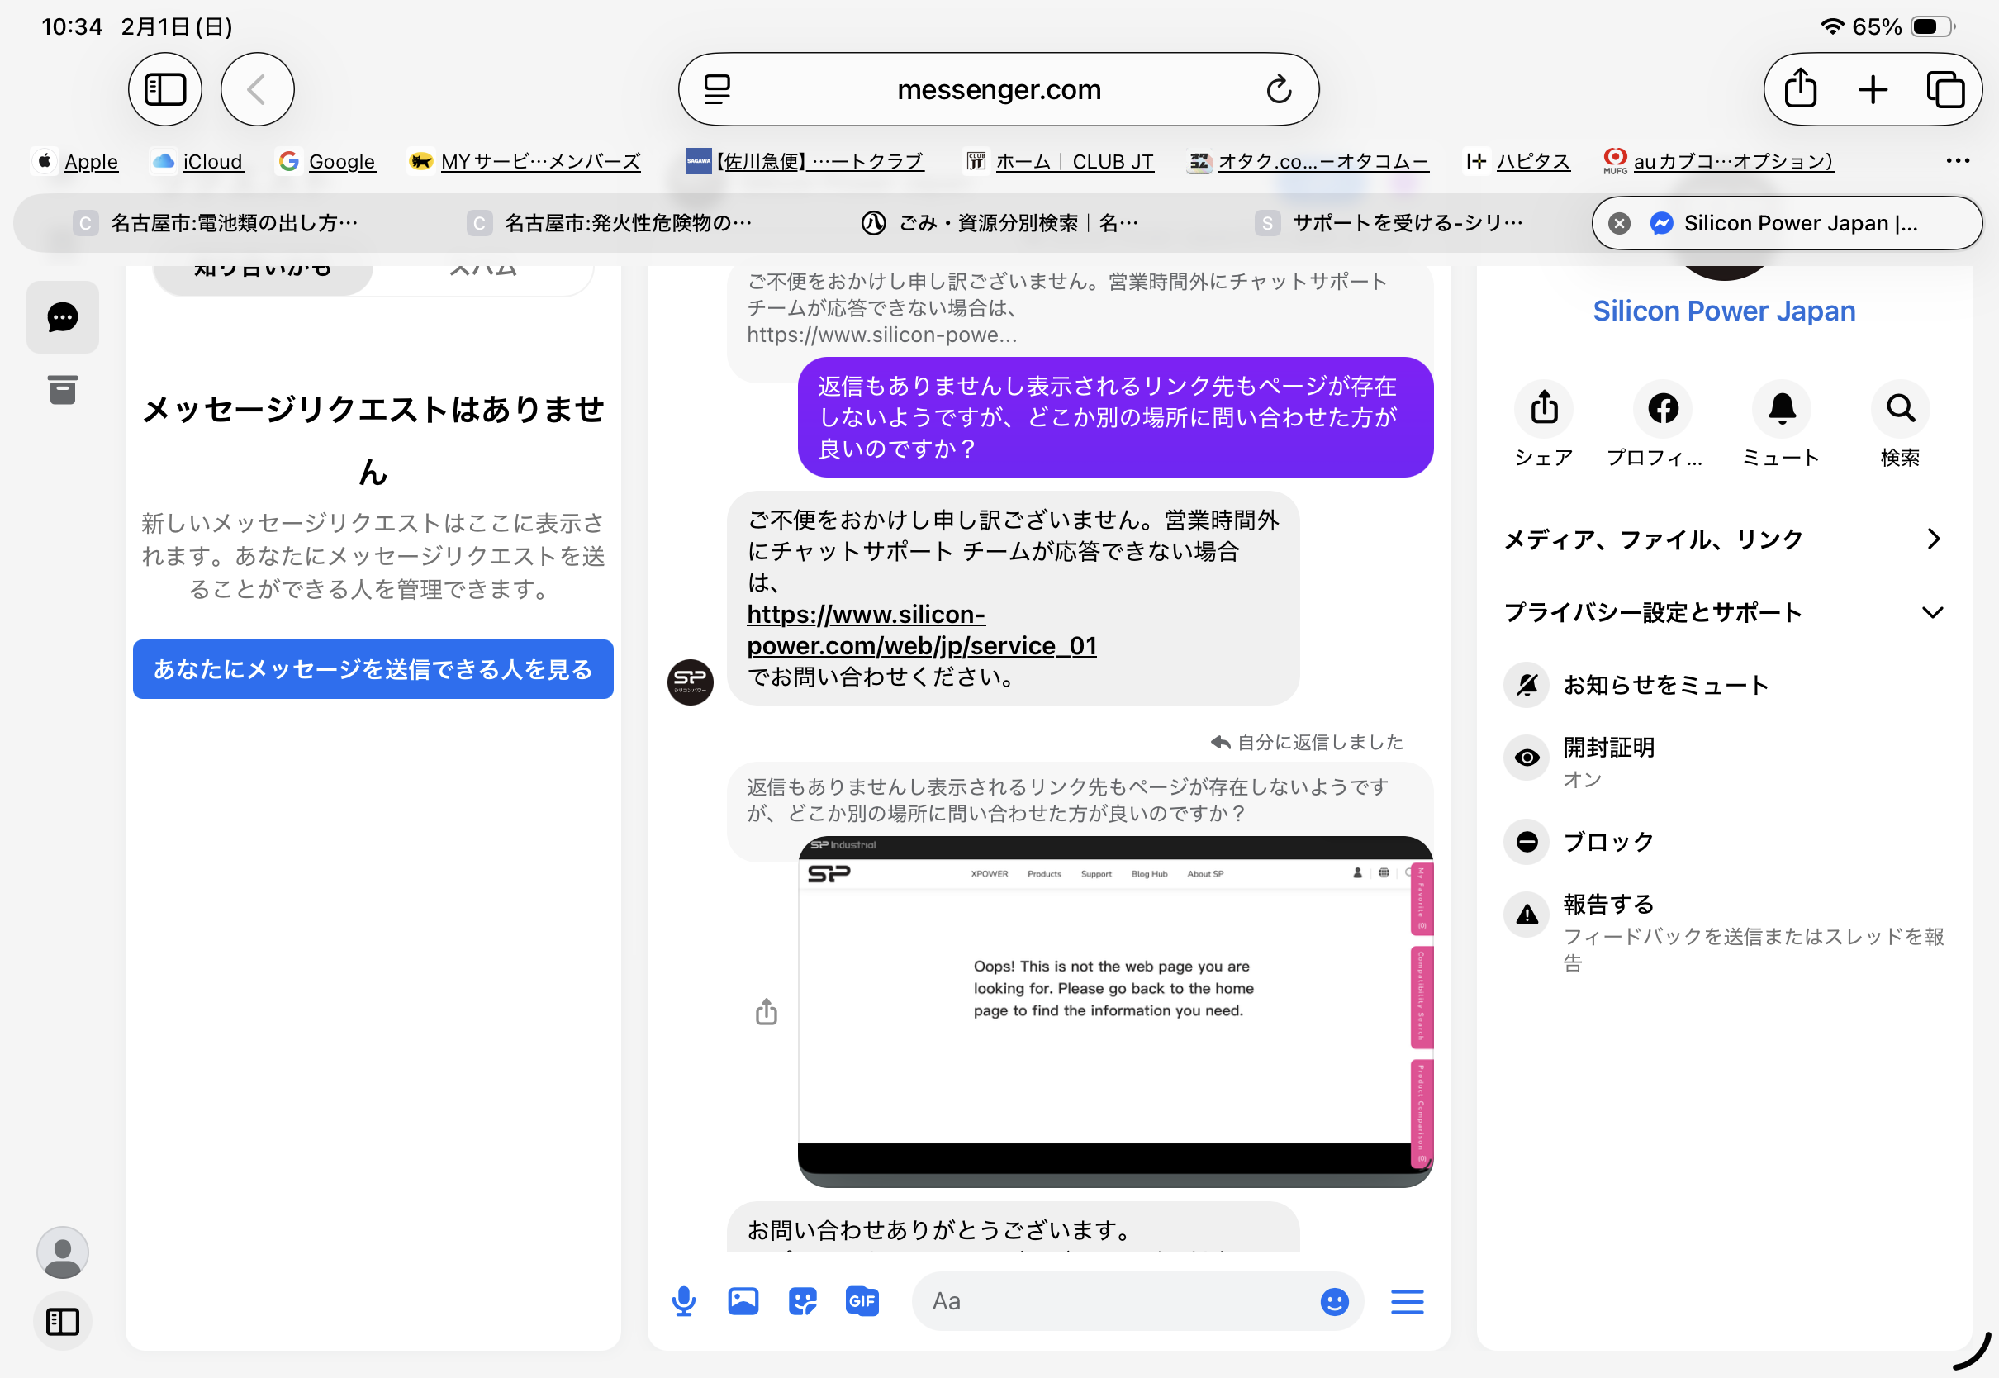Image resolution: width=1999 pixels, height=1378 pixels.
Task: Open the Facebook profile icon
Action: click(x=1662, y=408)
